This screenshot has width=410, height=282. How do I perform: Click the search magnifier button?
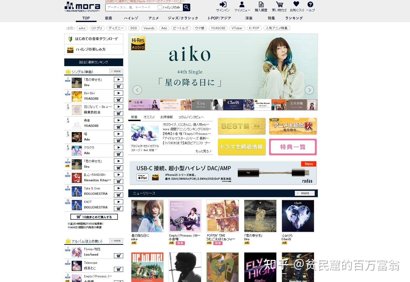pyautogui.click(x=186, y=7)
